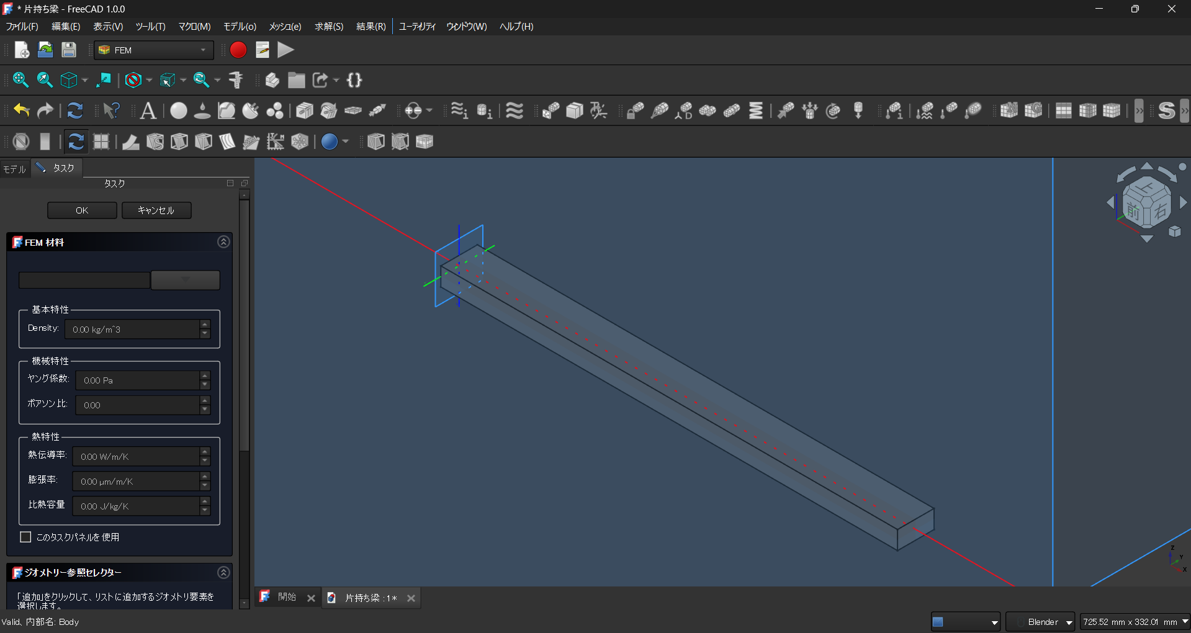1191x633 pixels.
Task: Click the OK button
Action: pos(82,210)
